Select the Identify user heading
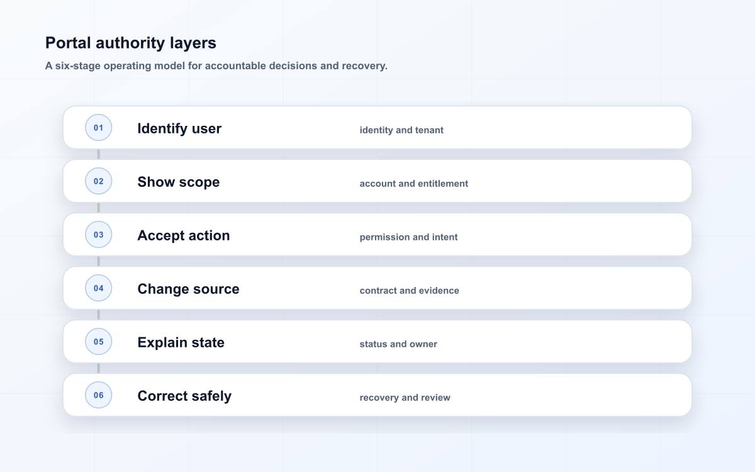This screenshot has height=472, width=755. click(x=179, y=128)
